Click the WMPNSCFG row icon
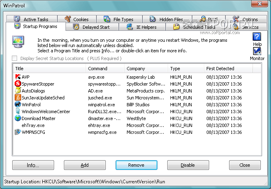The width and height of the screenshot is (271, 189). point(18,132)
